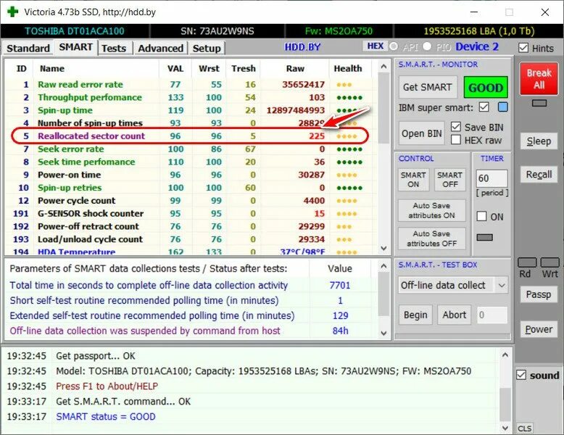Enable the HEX raw checkbox
The width and height of the screenshot is (564, 435).
point(456,140)
